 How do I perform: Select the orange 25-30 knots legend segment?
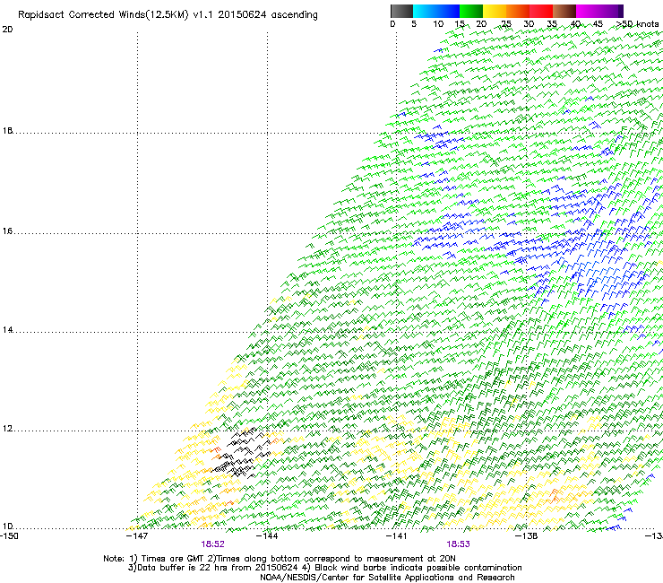coord(518,11)
